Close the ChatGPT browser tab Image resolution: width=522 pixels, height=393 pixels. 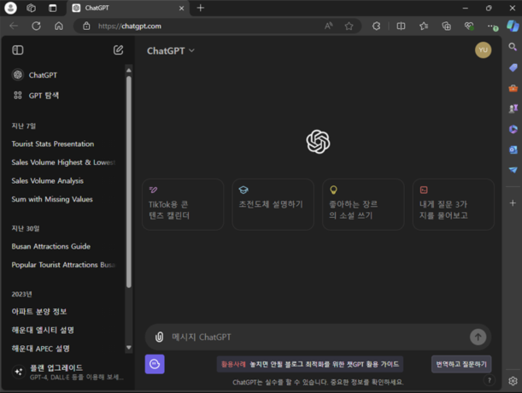[x=181, y=9]
